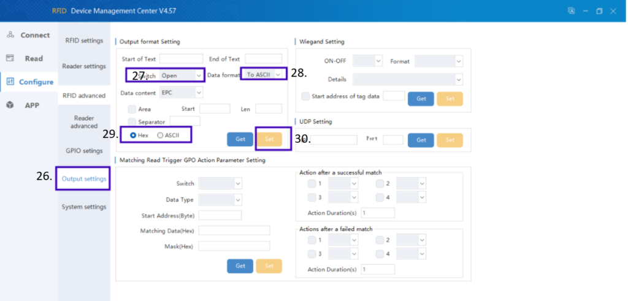Click Set in Matching Read Trigger section
The height and width of the screenshot is (301, 628).
pos(269,266)
